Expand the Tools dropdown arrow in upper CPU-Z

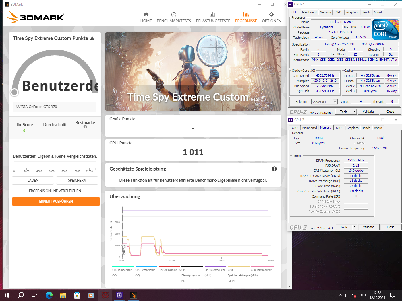tap(354, 112)
